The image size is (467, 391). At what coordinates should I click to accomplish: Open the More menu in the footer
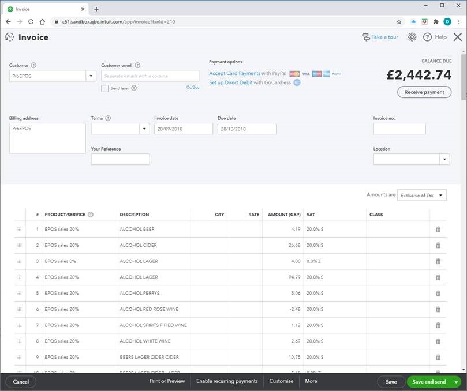coord(311,381)
